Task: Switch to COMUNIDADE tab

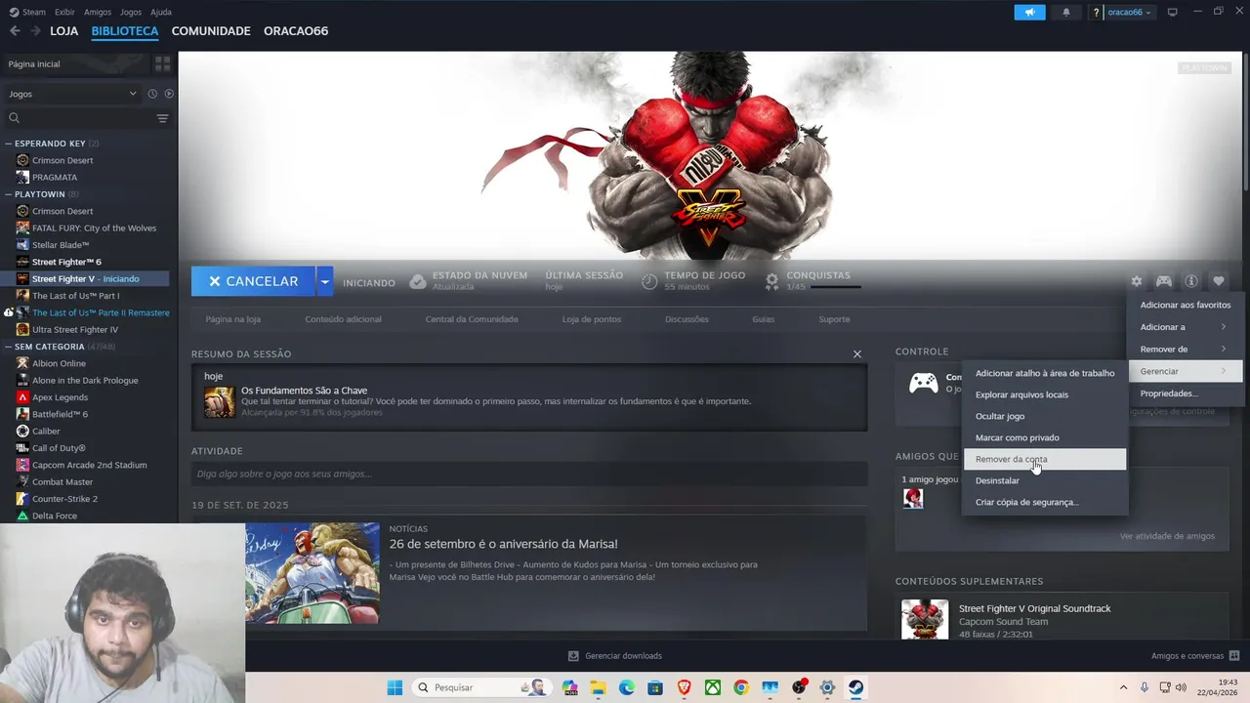Action: (211, 31)
